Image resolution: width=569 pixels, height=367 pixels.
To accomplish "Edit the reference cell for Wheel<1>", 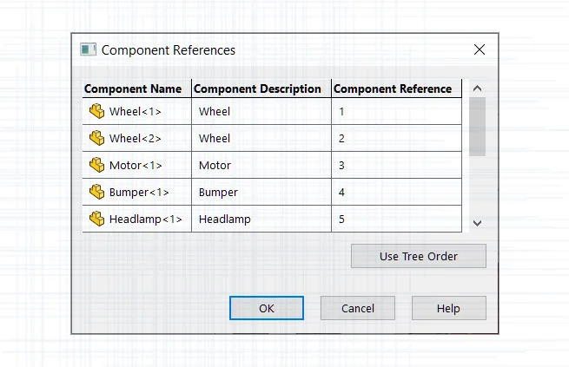I will click(397, 112).
